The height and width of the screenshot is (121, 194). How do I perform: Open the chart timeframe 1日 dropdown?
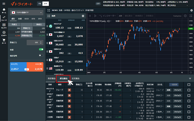[109, 21]
